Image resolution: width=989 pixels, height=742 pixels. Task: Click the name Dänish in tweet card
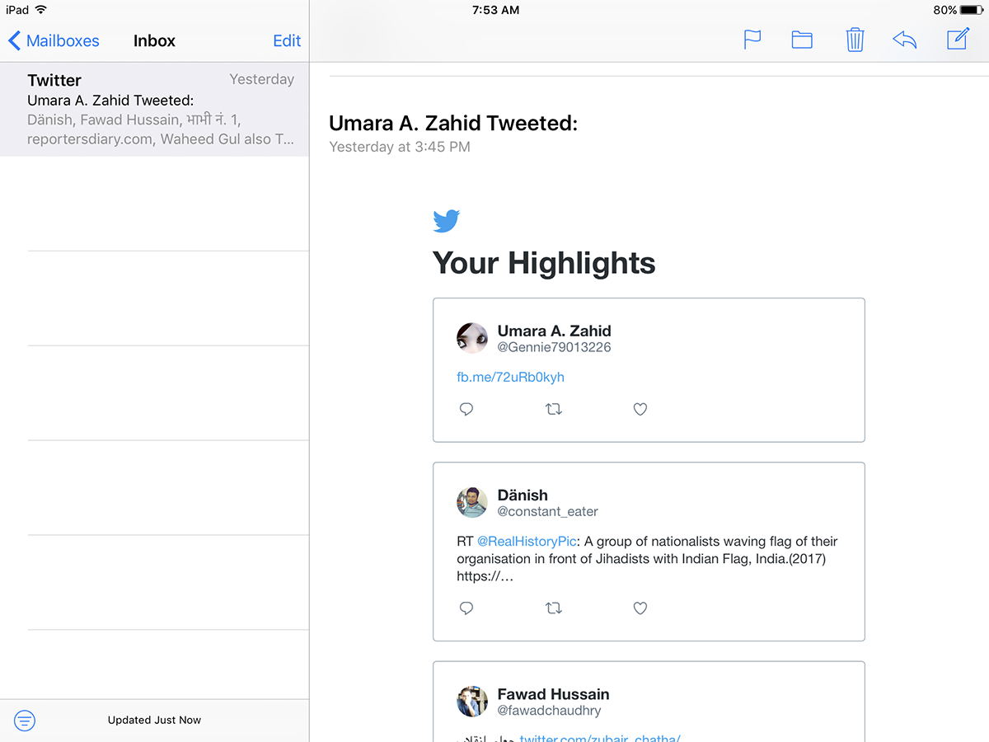(523, 495)
